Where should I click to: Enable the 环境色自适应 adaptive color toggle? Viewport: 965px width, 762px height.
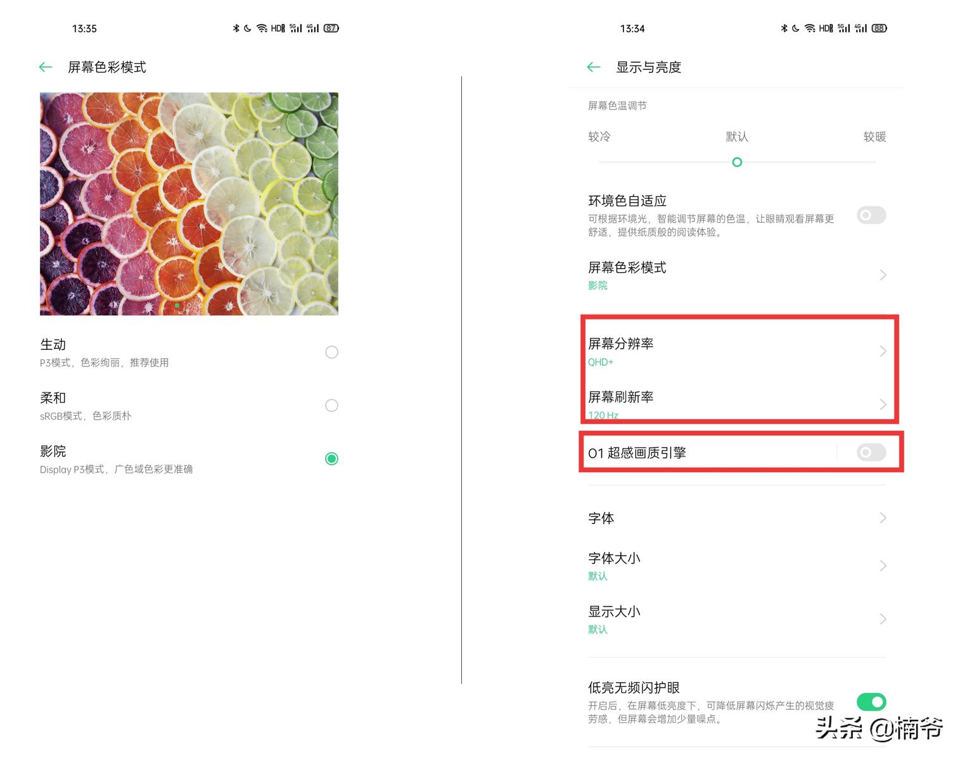(x=871, y=215)
